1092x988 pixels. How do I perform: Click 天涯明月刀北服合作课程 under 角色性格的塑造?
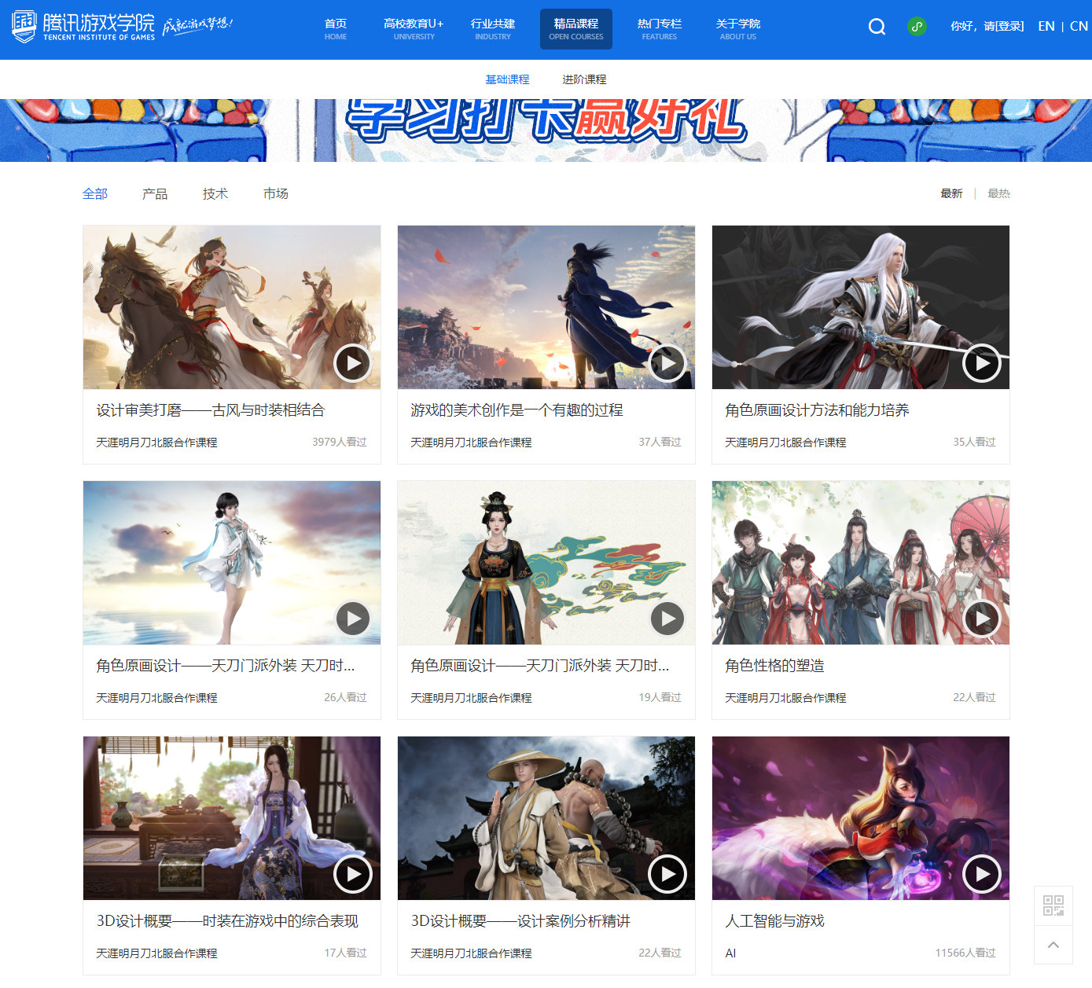[x=785, y=698]
